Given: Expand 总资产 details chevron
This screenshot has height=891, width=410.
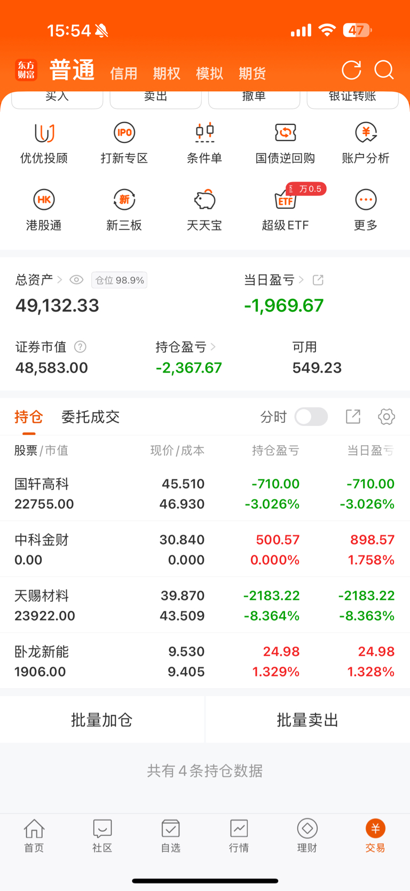Looking at the screenshot, I should click(60, 280).
